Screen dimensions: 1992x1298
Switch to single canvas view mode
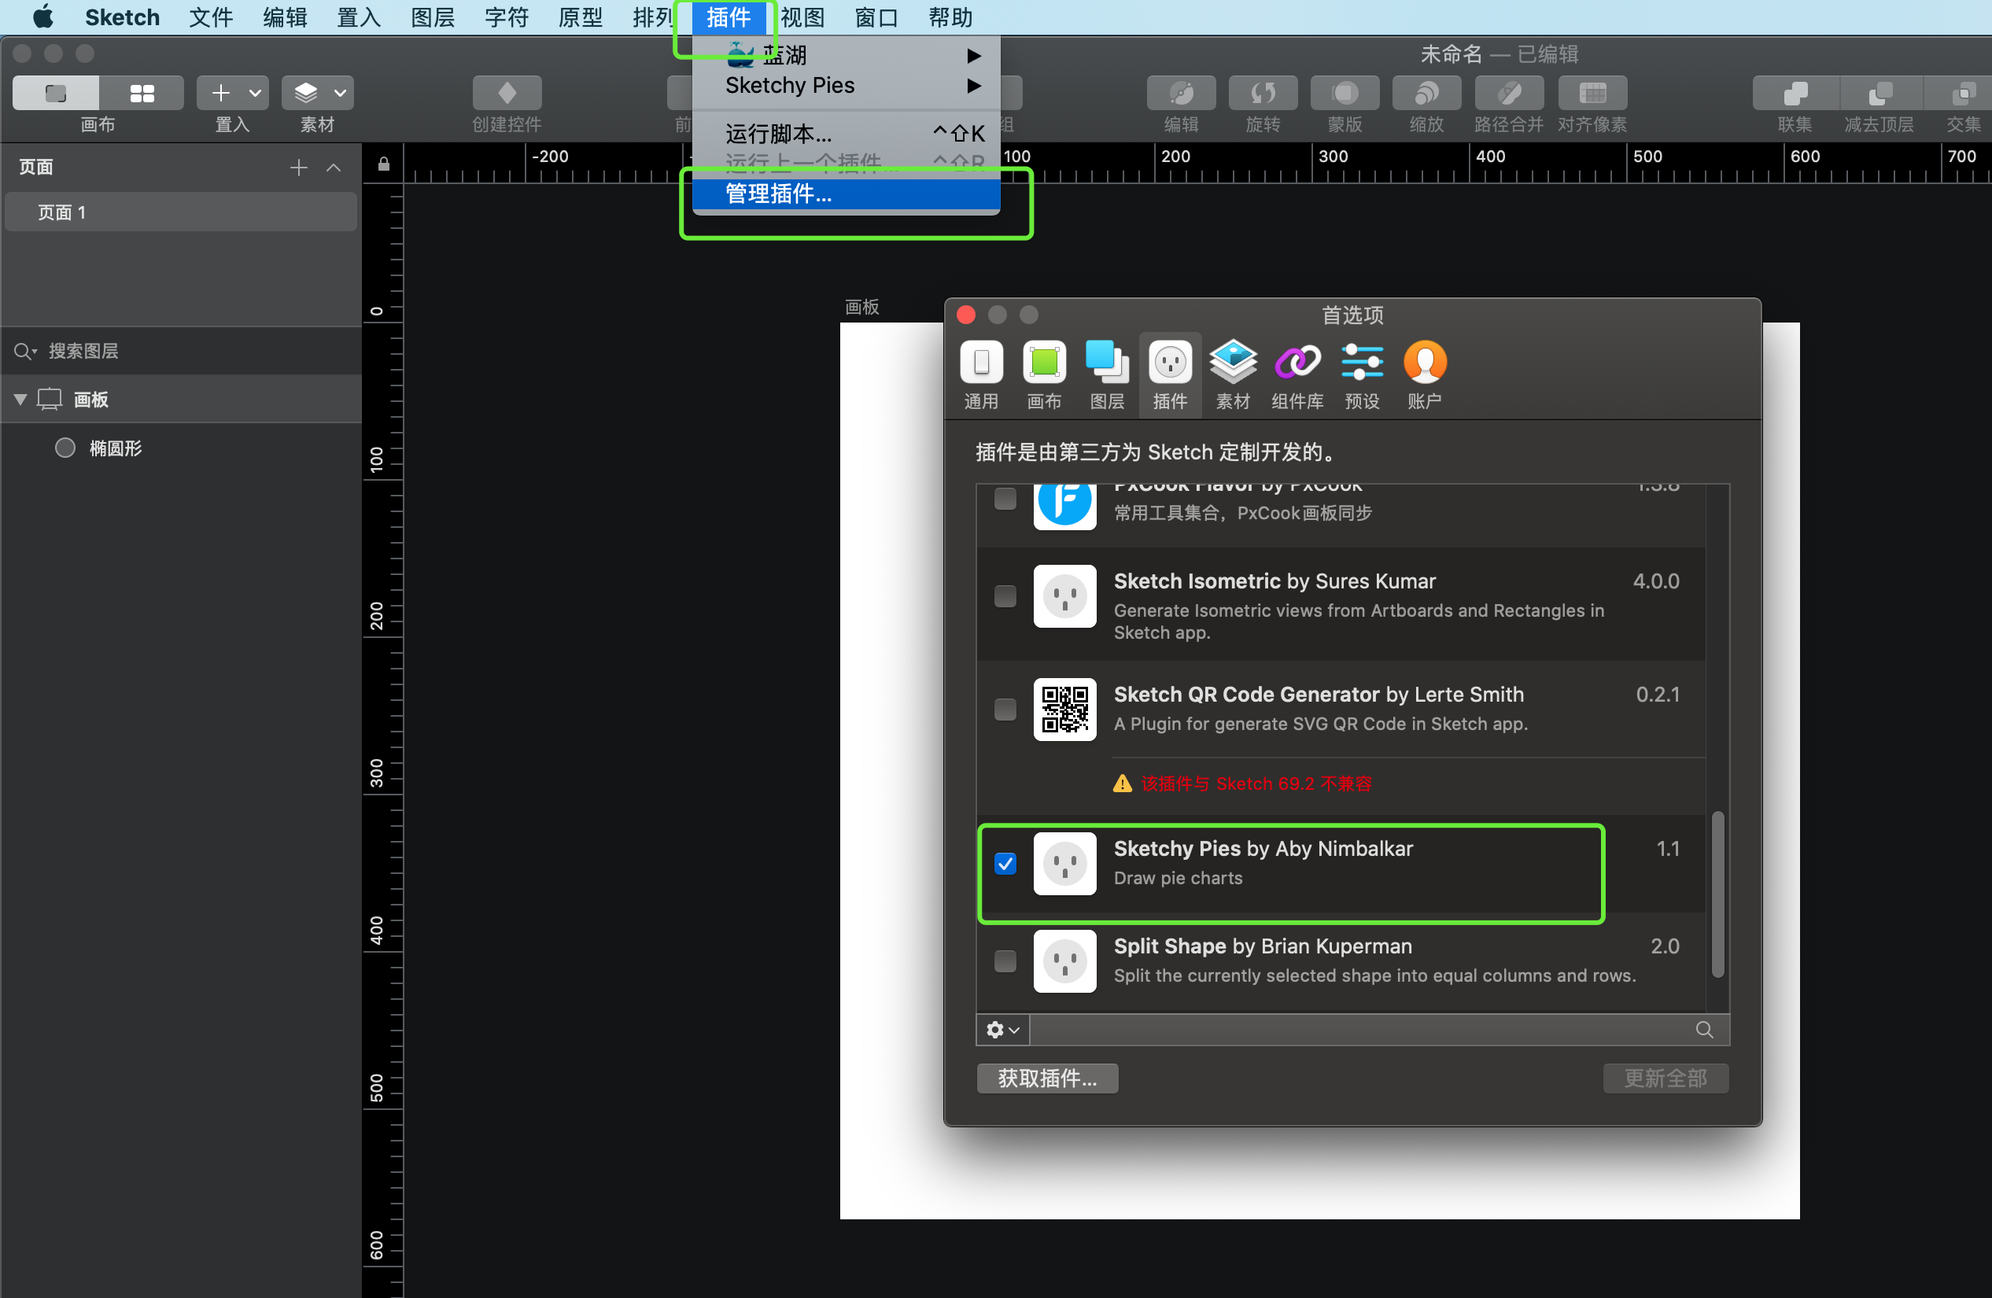pos(55,92)
